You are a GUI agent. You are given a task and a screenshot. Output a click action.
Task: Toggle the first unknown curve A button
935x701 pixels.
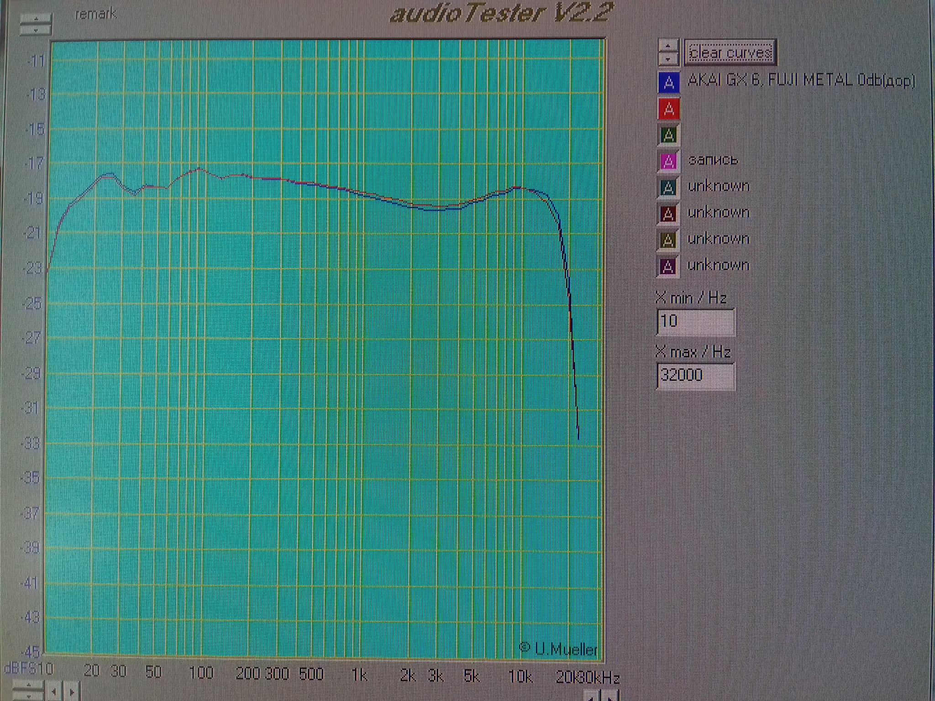668,187
